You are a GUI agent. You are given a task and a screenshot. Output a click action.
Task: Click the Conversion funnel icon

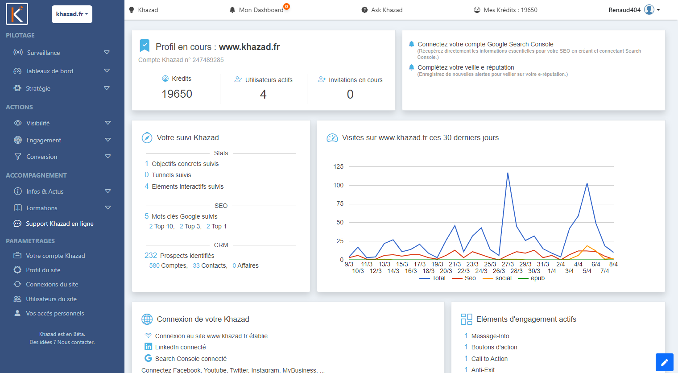point(18,157)
